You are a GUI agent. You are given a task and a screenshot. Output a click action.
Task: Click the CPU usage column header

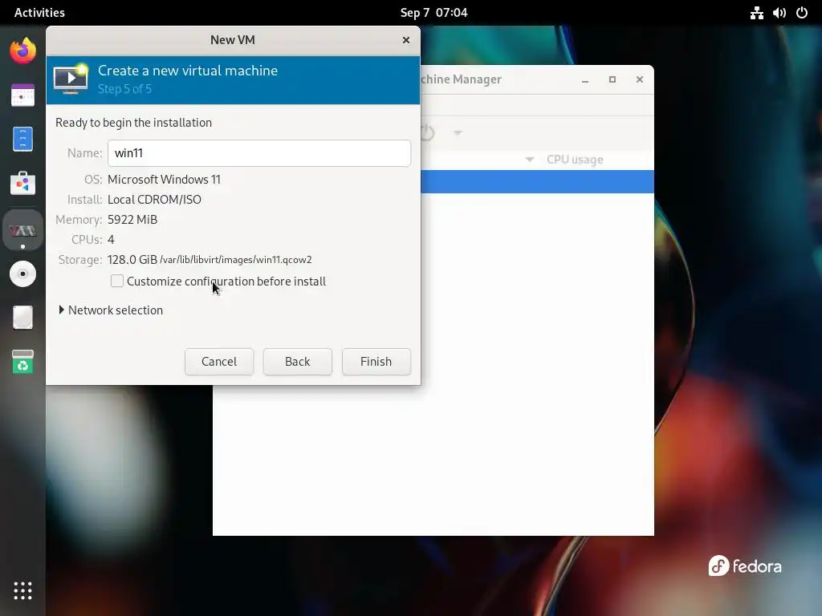point(575,160)
